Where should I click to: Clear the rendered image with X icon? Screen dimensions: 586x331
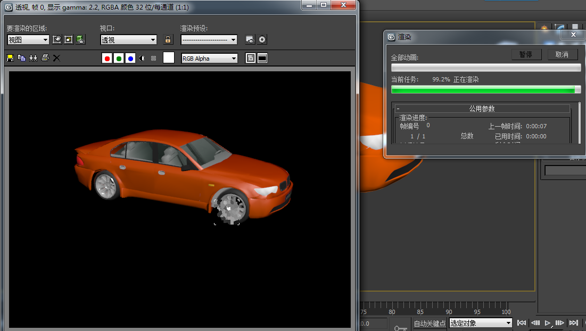click(x=56, y=58)
